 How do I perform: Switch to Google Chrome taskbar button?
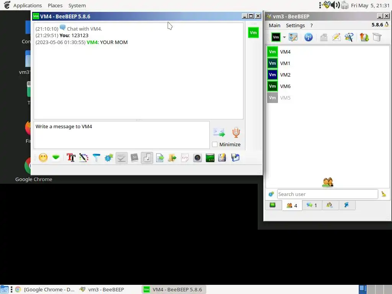click(x=45, y=289)
